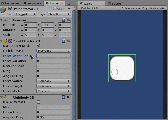Uncheck Use Collider Mask

pos(38,46)
